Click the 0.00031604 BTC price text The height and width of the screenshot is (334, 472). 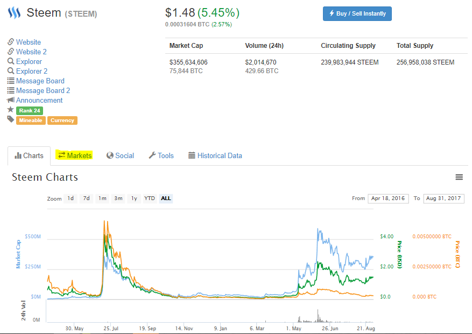click(187, 24)
